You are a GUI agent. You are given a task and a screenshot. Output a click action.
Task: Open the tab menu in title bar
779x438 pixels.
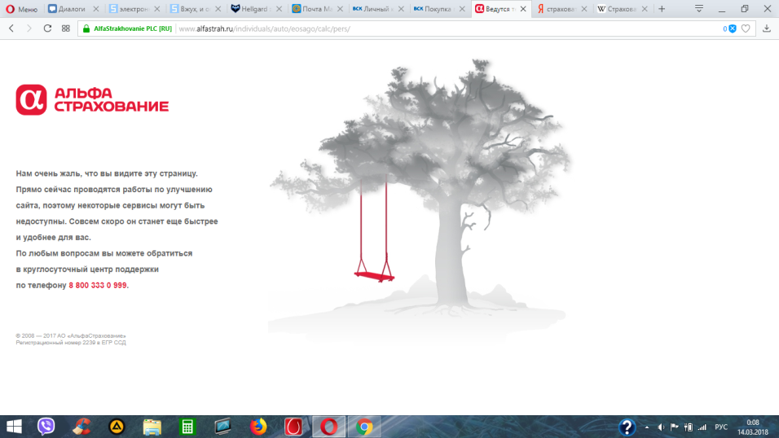pos(698,9)
